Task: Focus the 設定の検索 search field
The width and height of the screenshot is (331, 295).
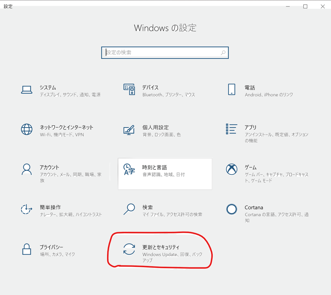Action: (x=165, y=53)
